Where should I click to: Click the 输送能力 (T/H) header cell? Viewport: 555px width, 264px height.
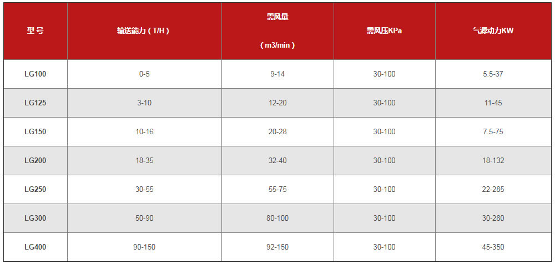tap(144, 31)
